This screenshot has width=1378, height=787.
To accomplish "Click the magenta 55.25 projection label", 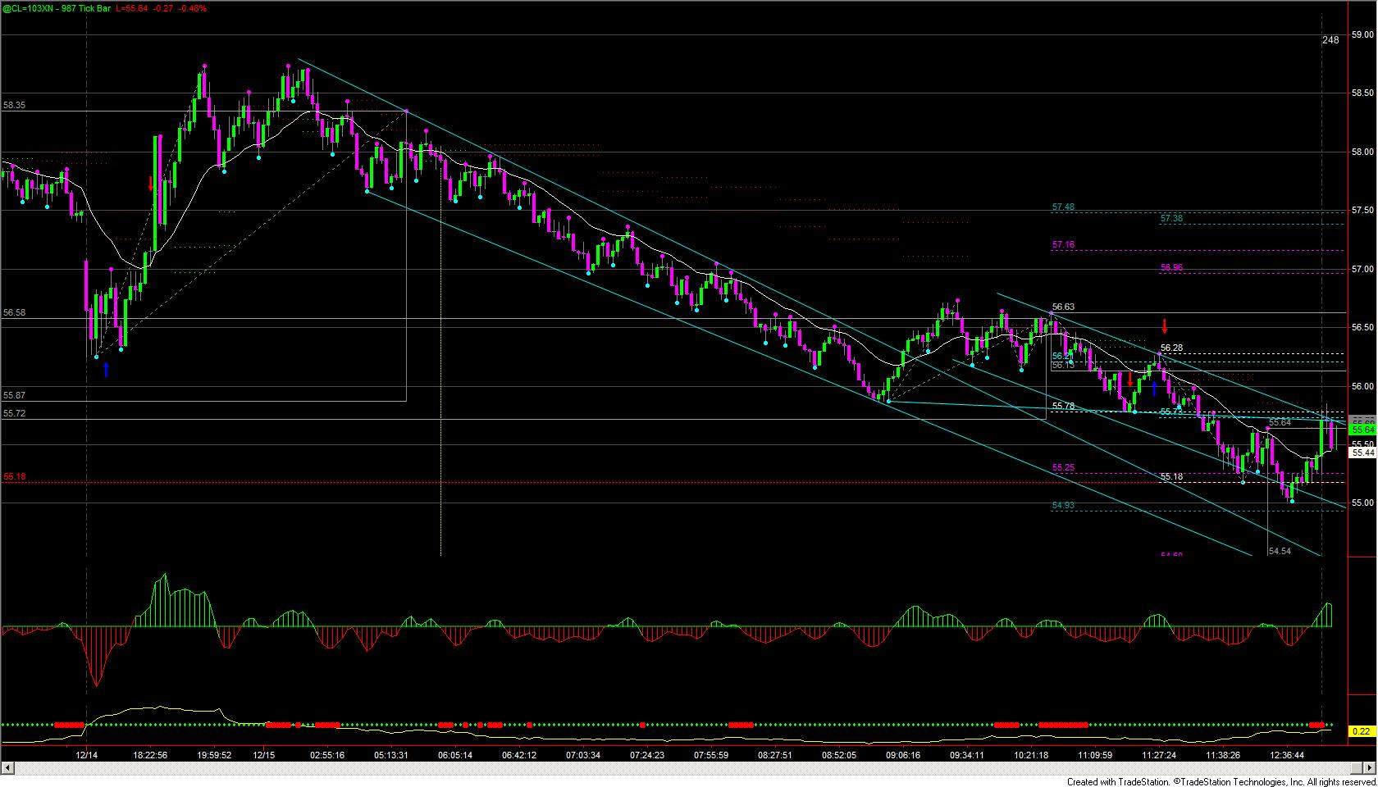I will coord(1063,467).
